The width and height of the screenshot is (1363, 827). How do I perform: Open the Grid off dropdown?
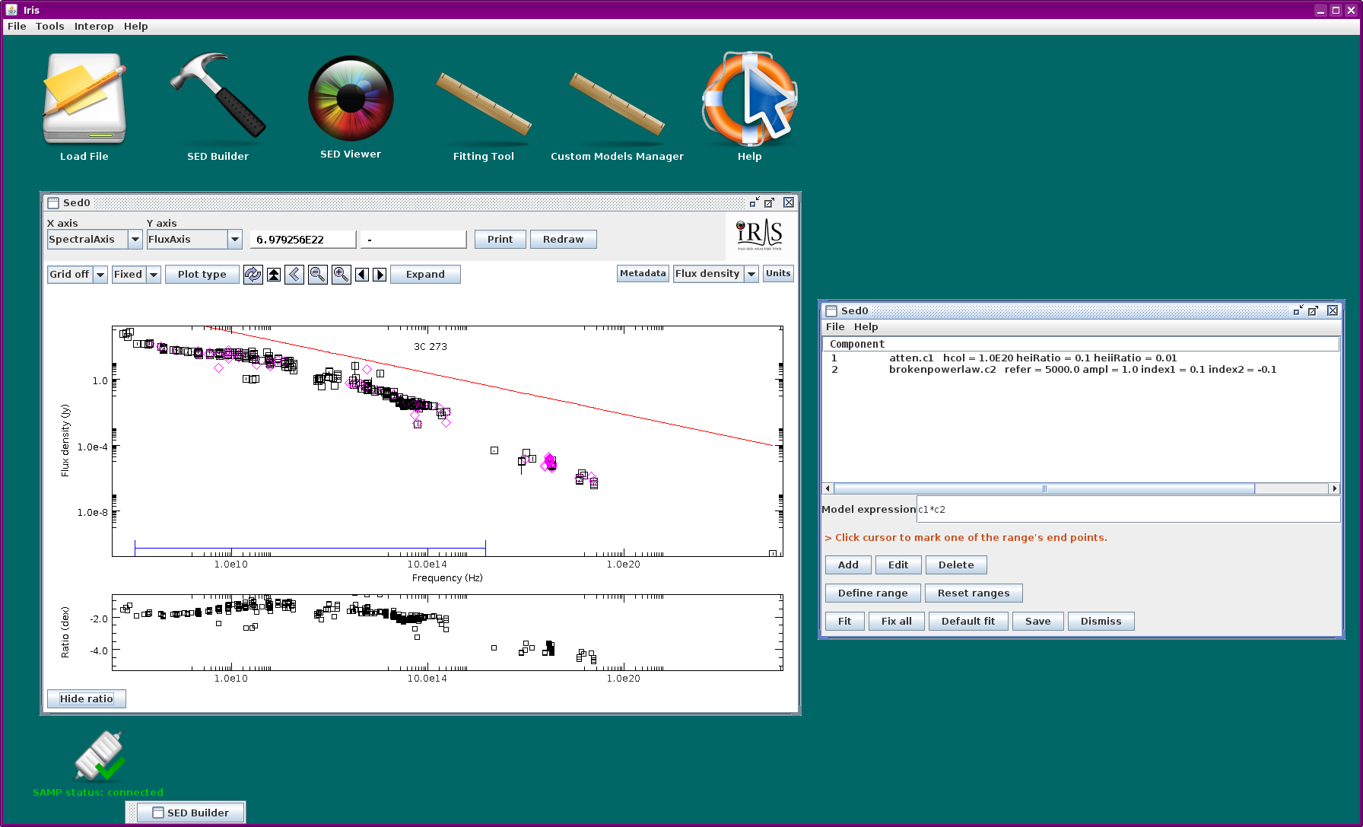point(78,275)
